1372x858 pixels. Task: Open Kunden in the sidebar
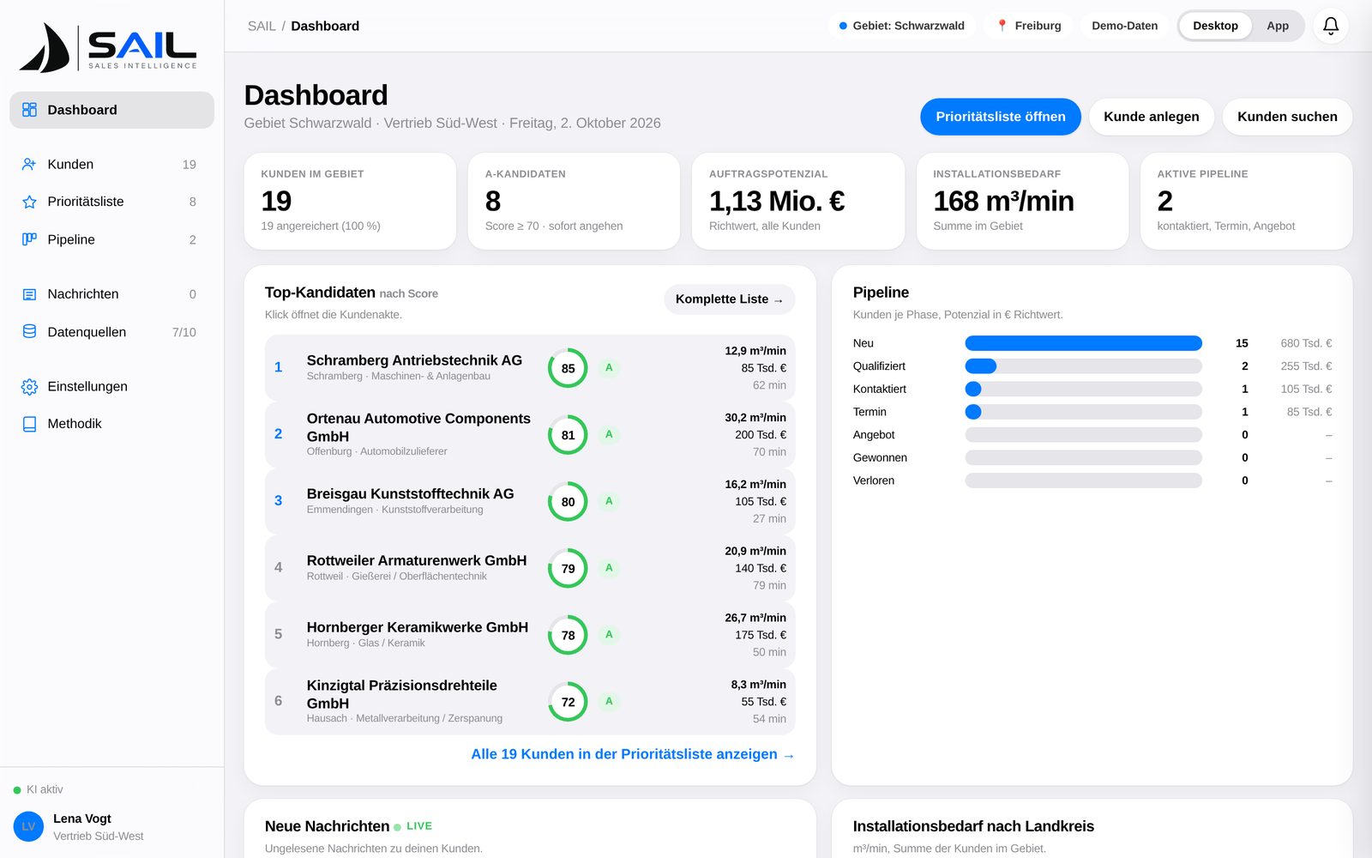[x=111, y=164]
